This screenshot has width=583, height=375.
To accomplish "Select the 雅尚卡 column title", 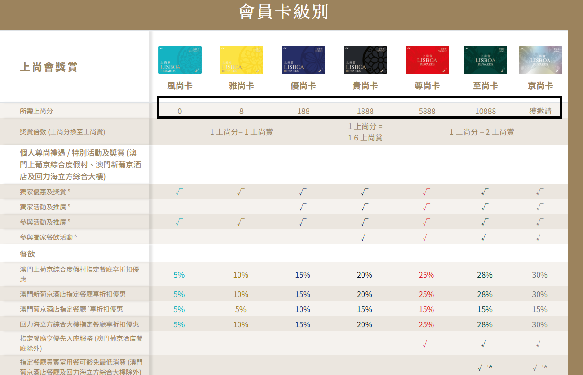I will (241, 86).
